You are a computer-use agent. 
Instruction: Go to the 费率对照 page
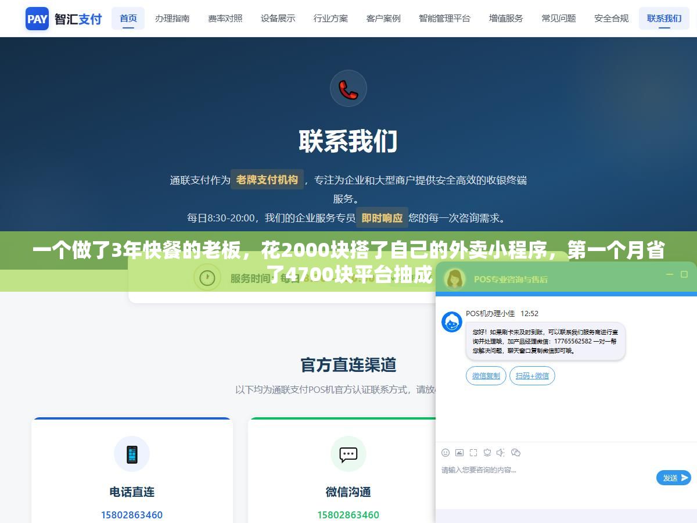[x=225, y=19]
